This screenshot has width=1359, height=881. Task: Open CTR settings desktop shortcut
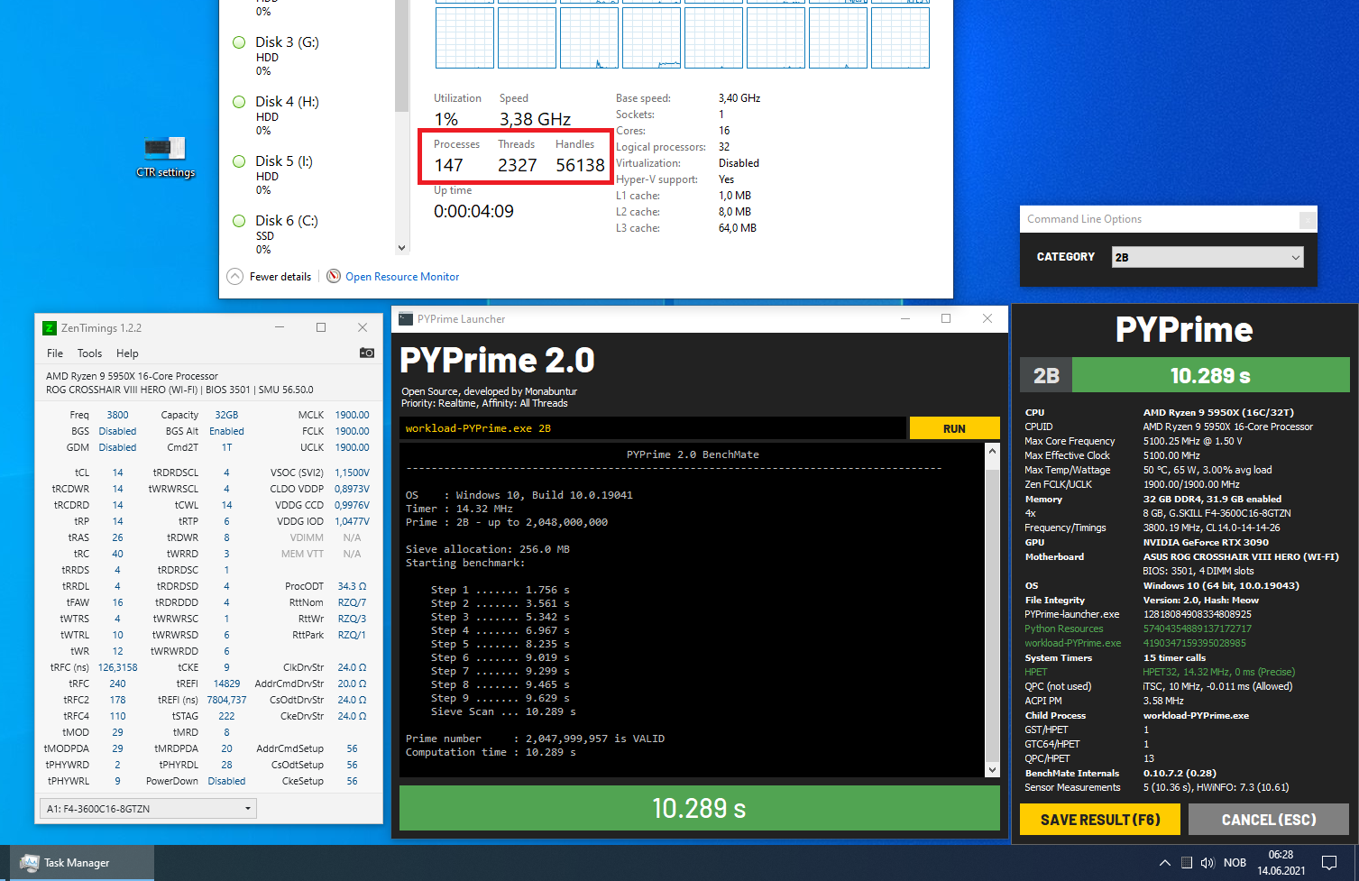pyautogui.click(x=165, y=157)
